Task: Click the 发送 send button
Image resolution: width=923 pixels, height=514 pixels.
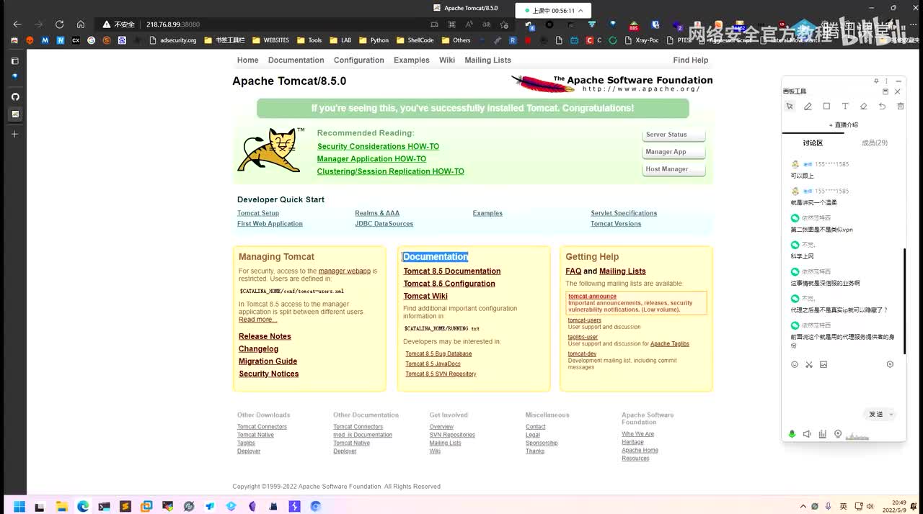Action: pos(876,414)
